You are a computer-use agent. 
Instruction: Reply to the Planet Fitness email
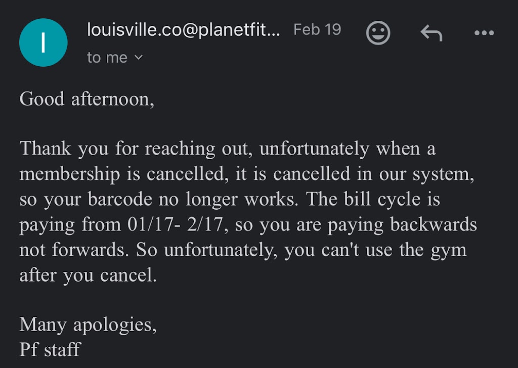click(431, 33)
